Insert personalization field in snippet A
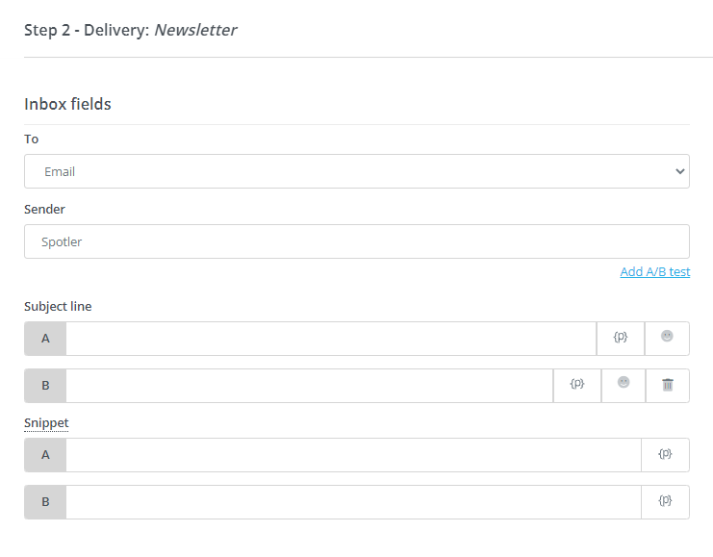The image size is (713, 557). [x=665, y=454]
